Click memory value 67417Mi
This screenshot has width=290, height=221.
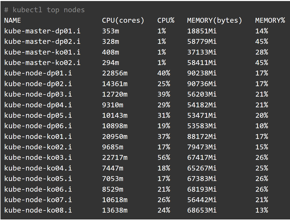click(x=201, y=158)
